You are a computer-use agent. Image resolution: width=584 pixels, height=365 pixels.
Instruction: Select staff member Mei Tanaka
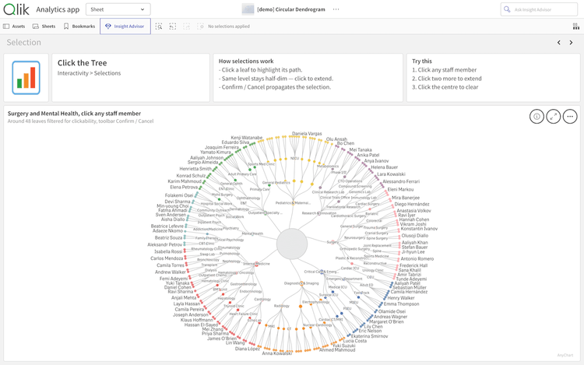(x=361, y=149)
